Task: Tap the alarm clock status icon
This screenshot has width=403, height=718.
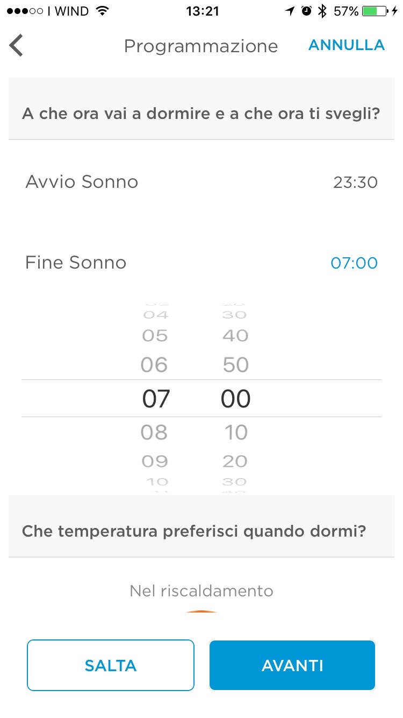Action: coord(306,11)
